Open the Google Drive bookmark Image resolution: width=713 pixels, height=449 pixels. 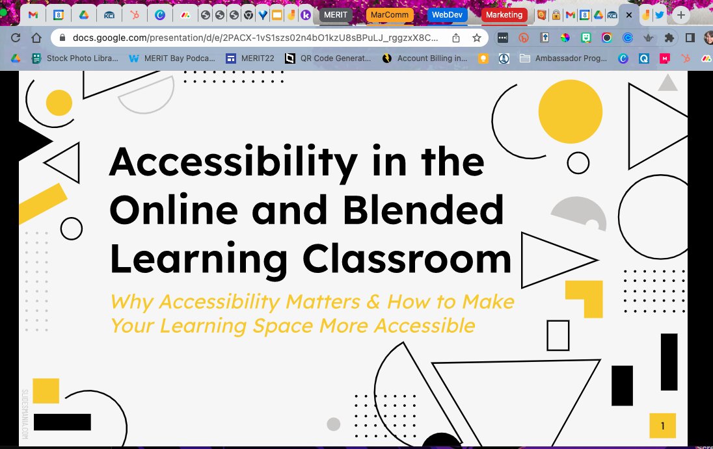(x=16, y=58)
